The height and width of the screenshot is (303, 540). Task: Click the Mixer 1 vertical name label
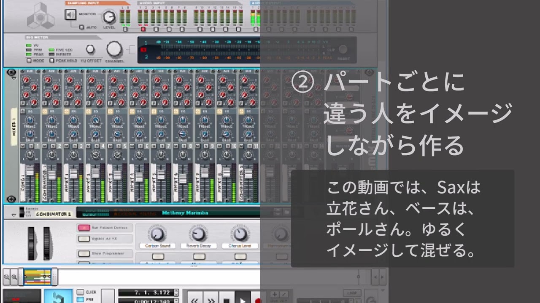[13, 126]
